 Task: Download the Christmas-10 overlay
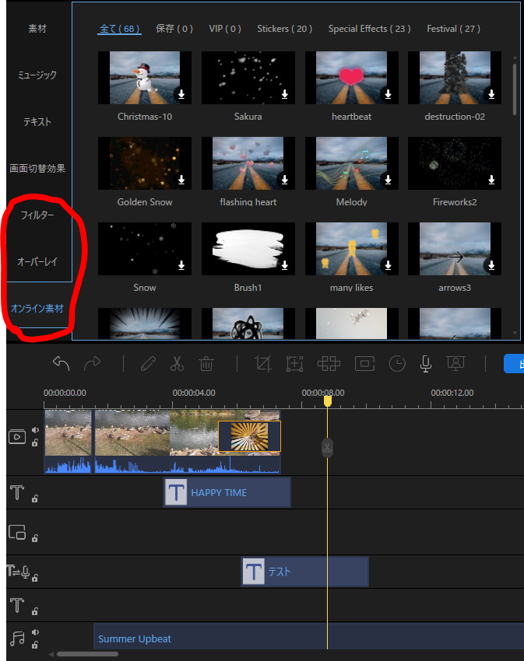[181, 94]
